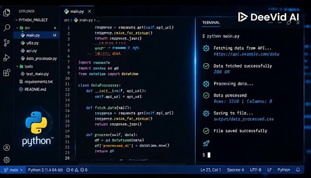The width and height of the screenshot is (311, 178).
Task: Click "$ python main.py" command line
Action: pos(221,36)
